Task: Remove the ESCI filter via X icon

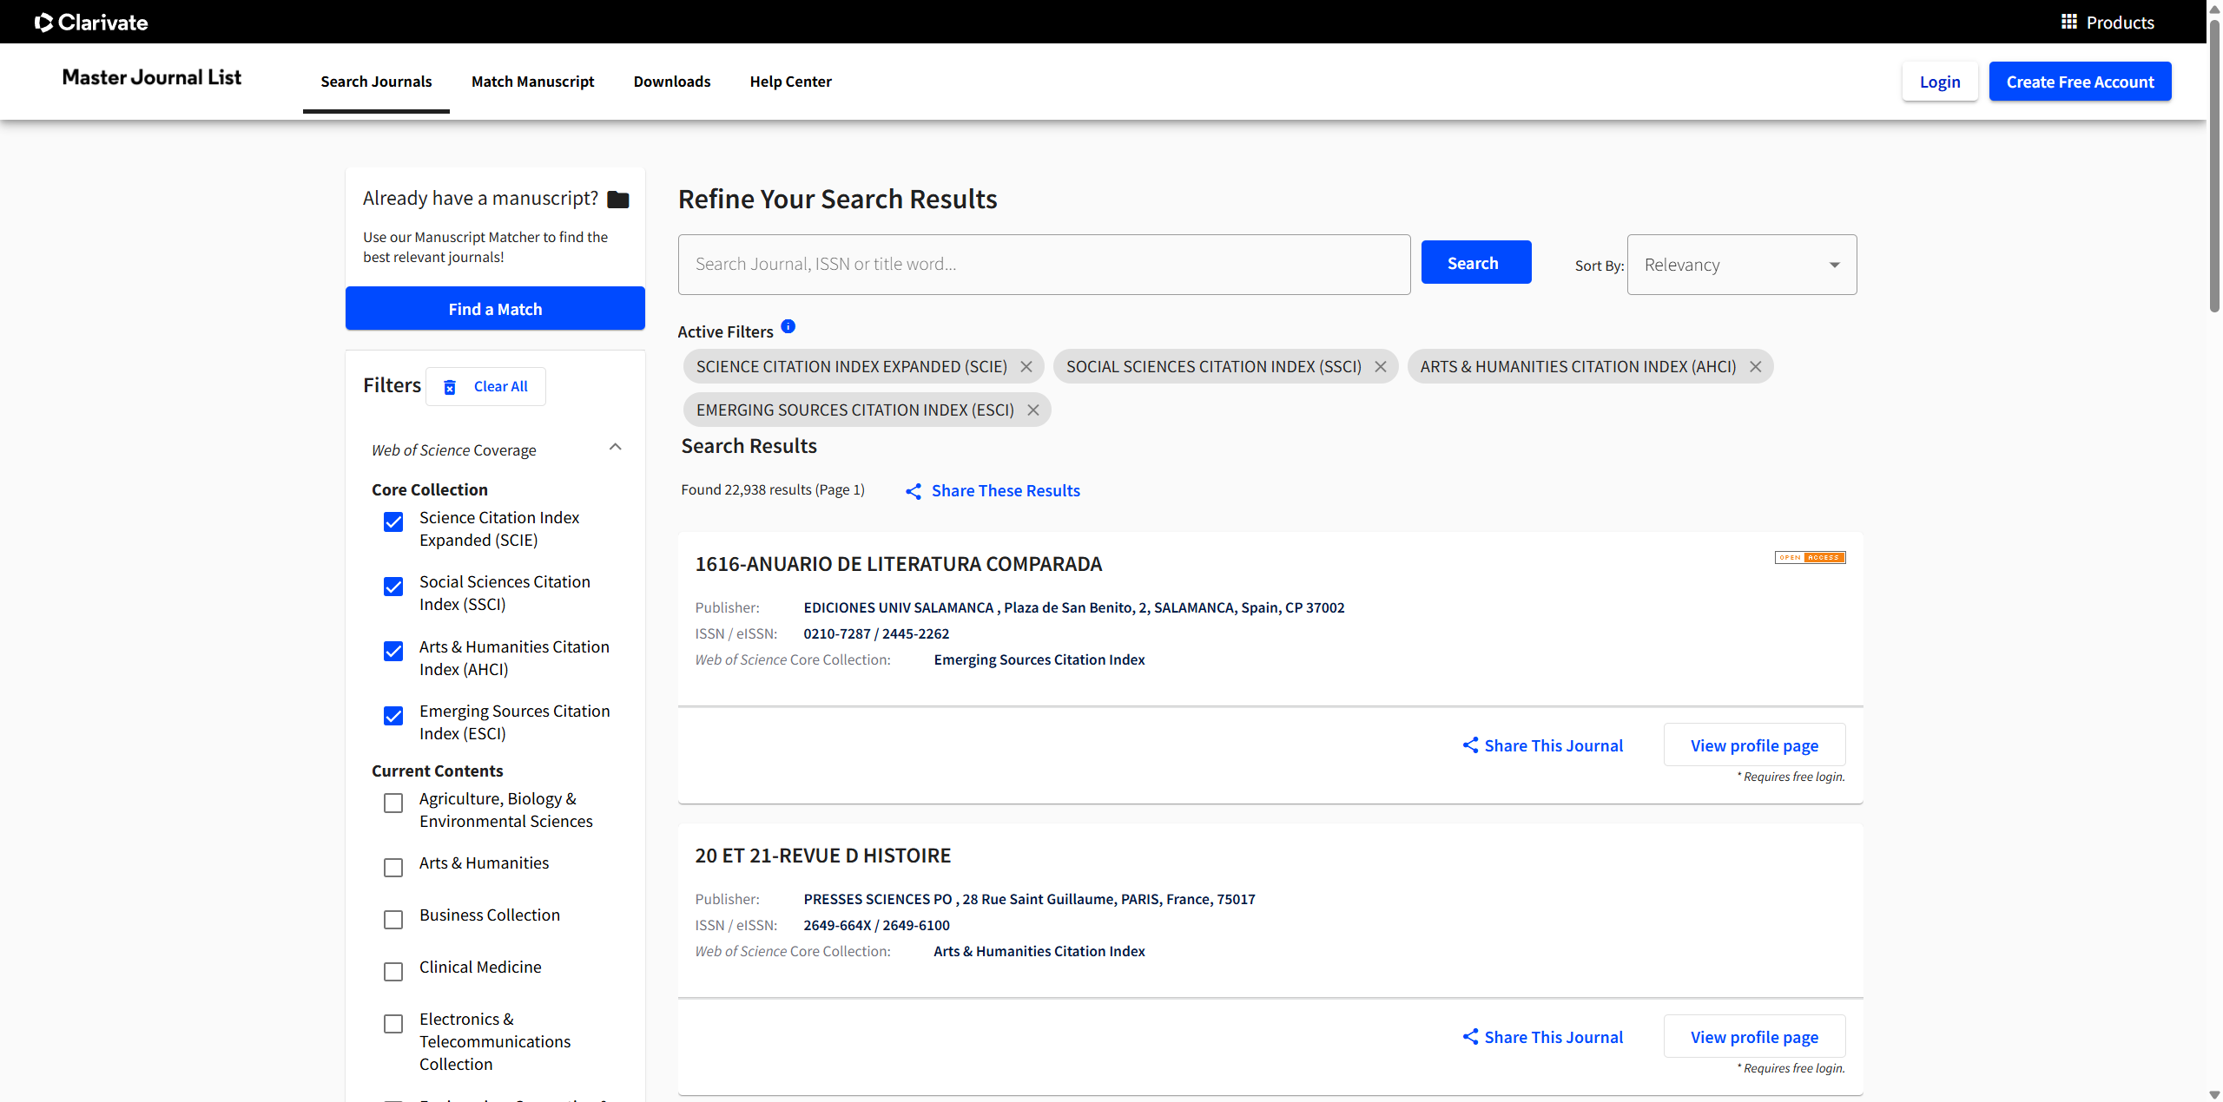Action: pyautogui.click(x=1033, y=410)
